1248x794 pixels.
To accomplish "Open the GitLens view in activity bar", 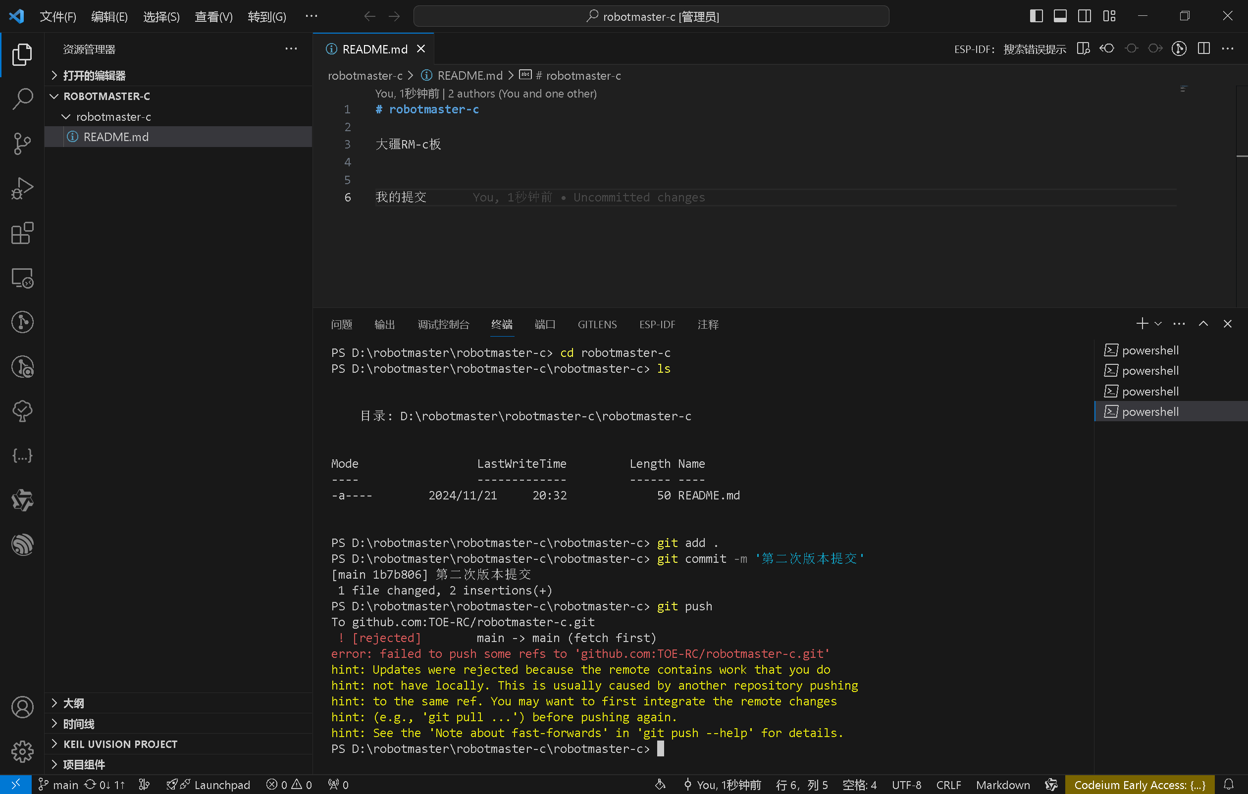I will pyautogui.click(x=22, y=322).
